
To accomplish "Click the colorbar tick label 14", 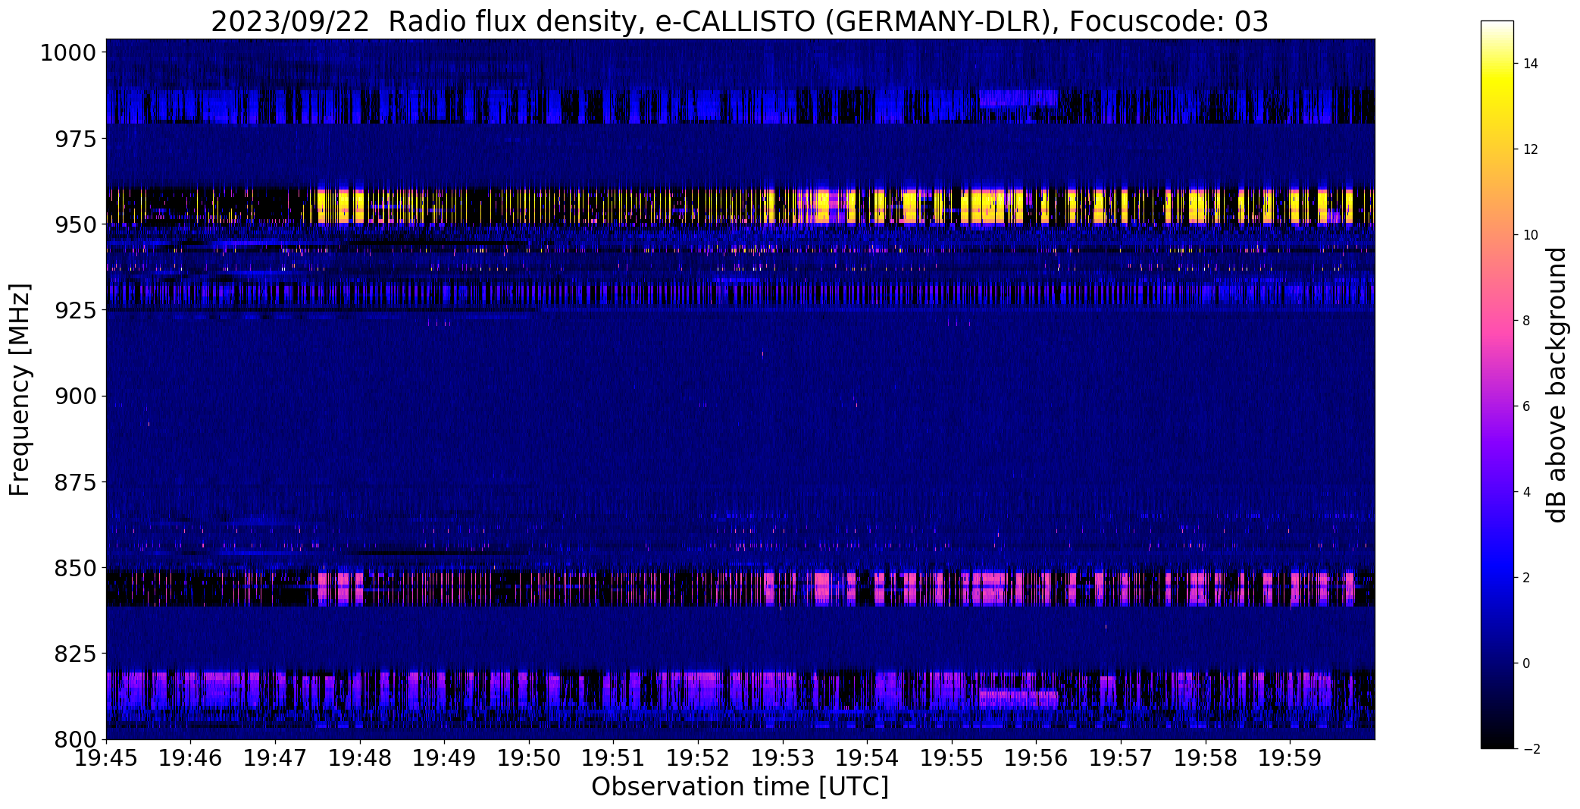I will point(1531,64).
